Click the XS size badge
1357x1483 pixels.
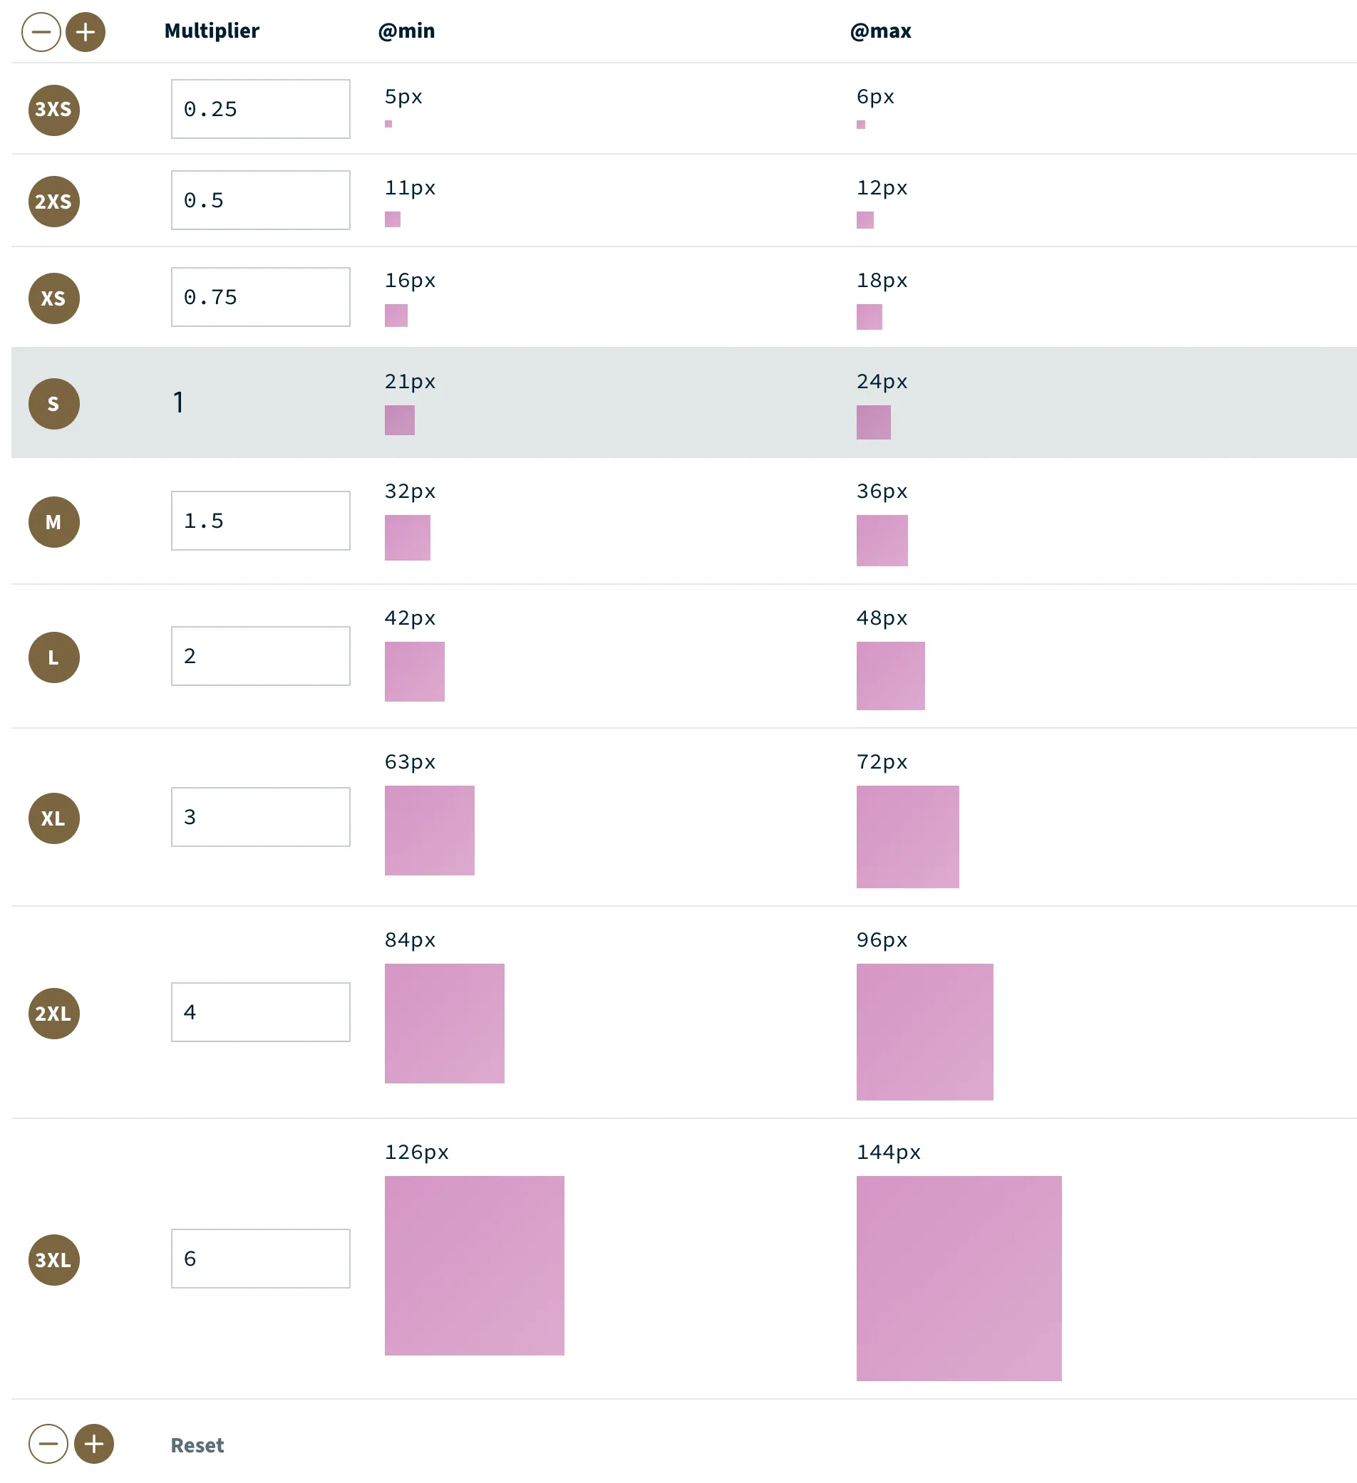coord(53,298)
